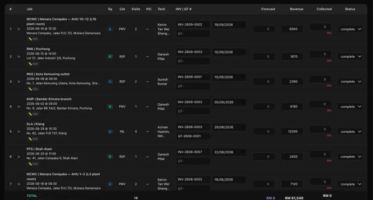Click the revenue field showing 7120
This screenshot has height=200, width=373.
tap(292, 184)
